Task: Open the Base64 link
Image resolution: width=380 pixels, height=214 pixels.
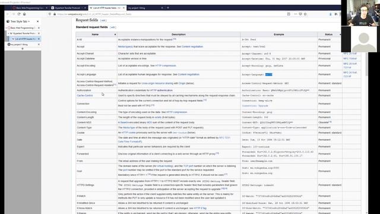Action: point(124,122)
